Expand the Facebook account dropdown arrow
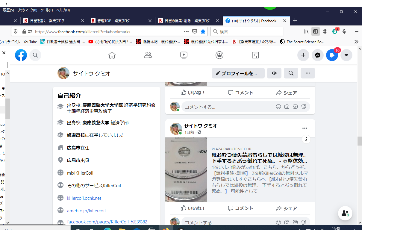Viewport: 409px width, 230px height. pos(346,55)
